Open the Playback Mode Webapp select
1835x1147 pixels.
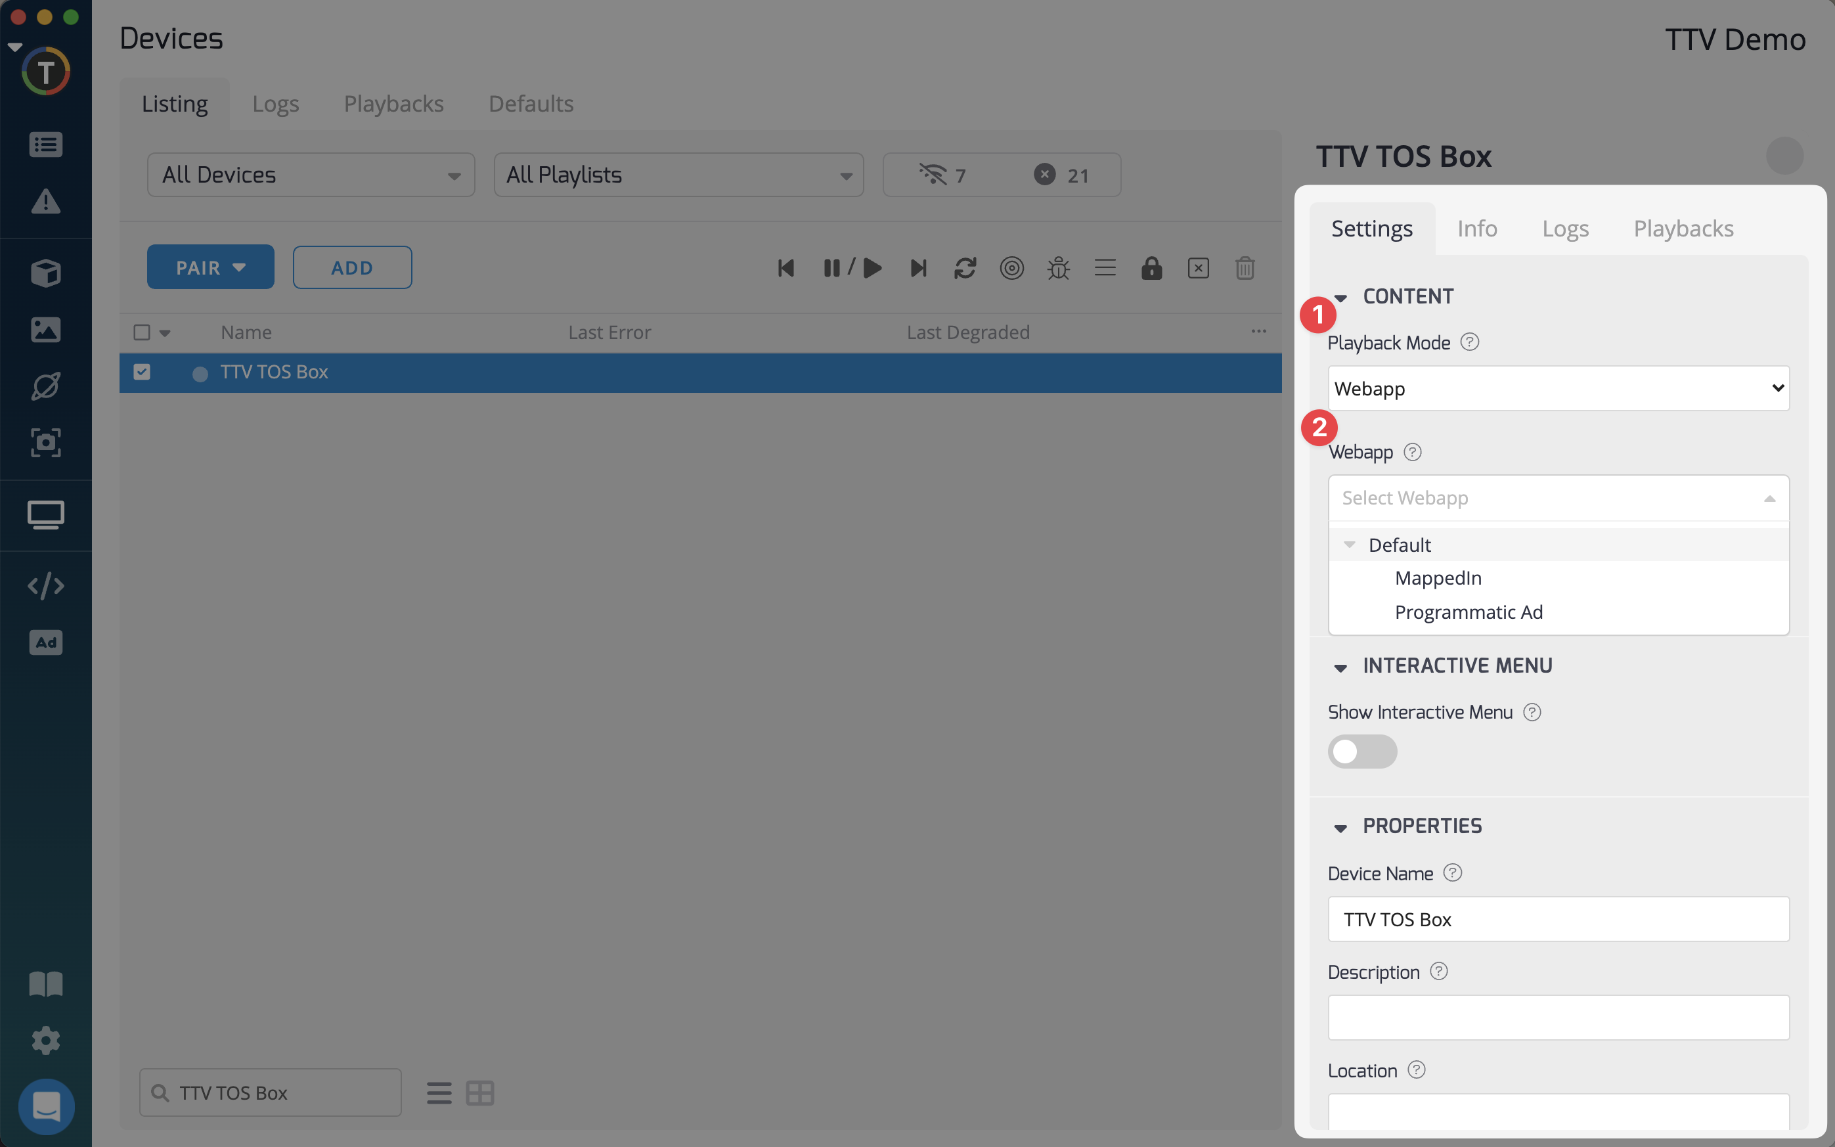[1559, 388]
